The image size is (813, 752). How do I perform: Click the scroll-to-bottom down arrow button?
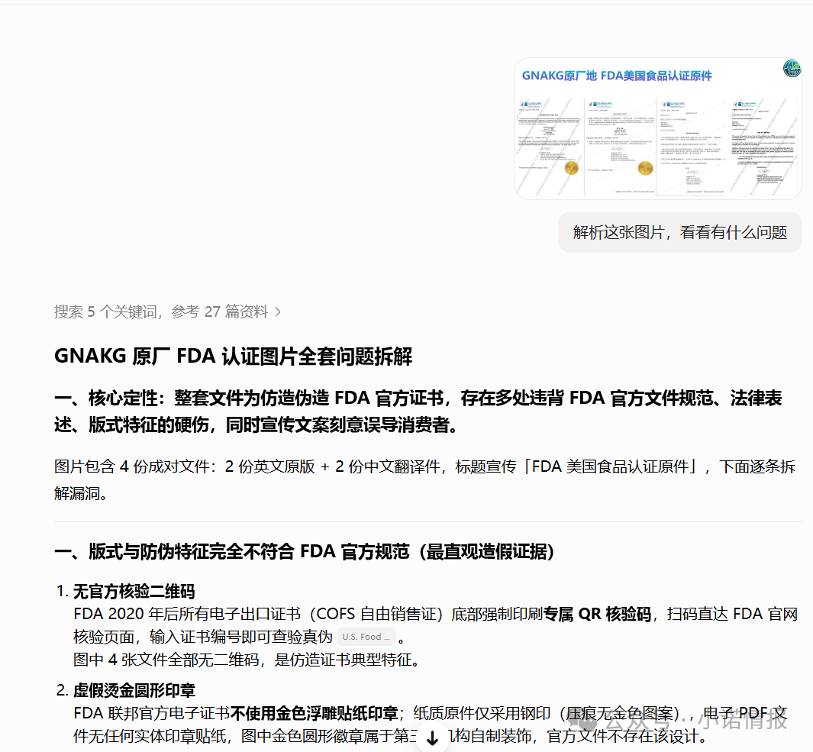click(x=432, y=737)
